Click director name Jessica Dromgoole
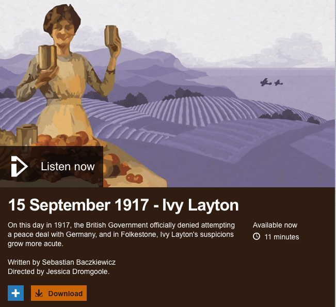 point(78,271)
